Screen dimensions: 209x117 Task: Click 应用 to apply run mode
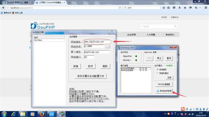click(169, 77)
